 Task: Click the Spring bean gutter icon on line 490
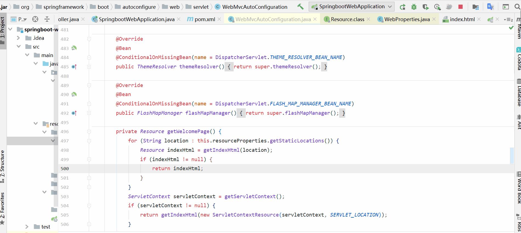pyautogui.click(x=74, y=94)
